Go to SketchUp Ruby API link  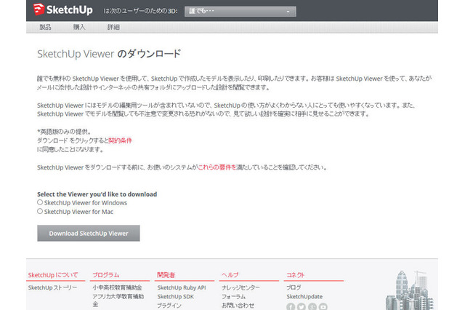click(x=182, y=287)
